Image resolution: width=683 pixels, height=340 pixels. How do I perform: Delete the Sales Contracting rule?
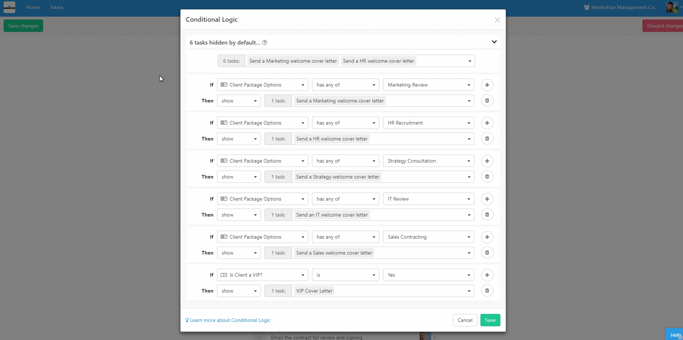pyautogui.click(x=487, y=253)
